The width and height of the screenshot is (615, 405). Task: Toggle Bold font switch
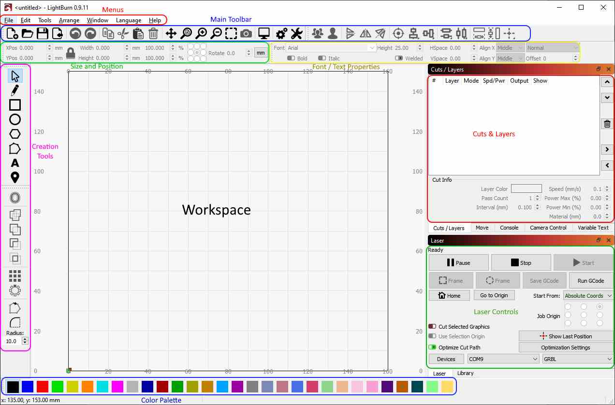(x=291, y=58)
